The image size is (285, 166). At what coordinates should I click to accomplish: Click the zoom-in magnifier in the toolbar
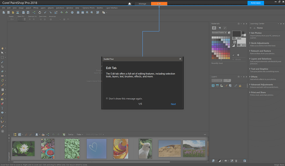coord(92,12)
